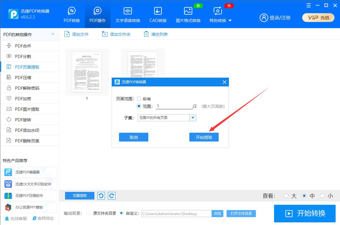Close the 迅捷PDF转换器 dialog

click(225, 82)
